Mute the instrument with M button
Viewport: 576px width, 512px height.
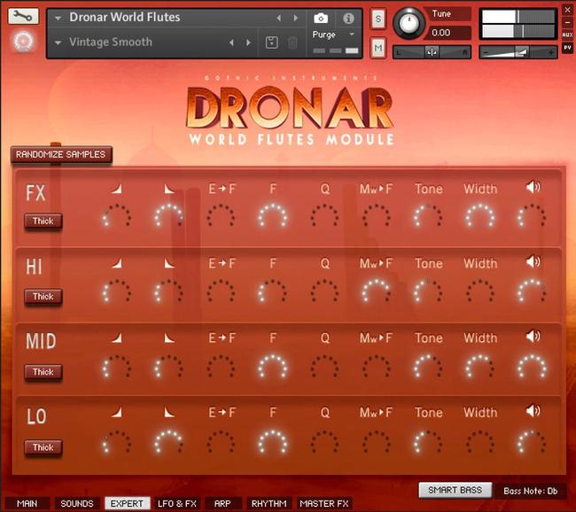[x=378, y=48]
